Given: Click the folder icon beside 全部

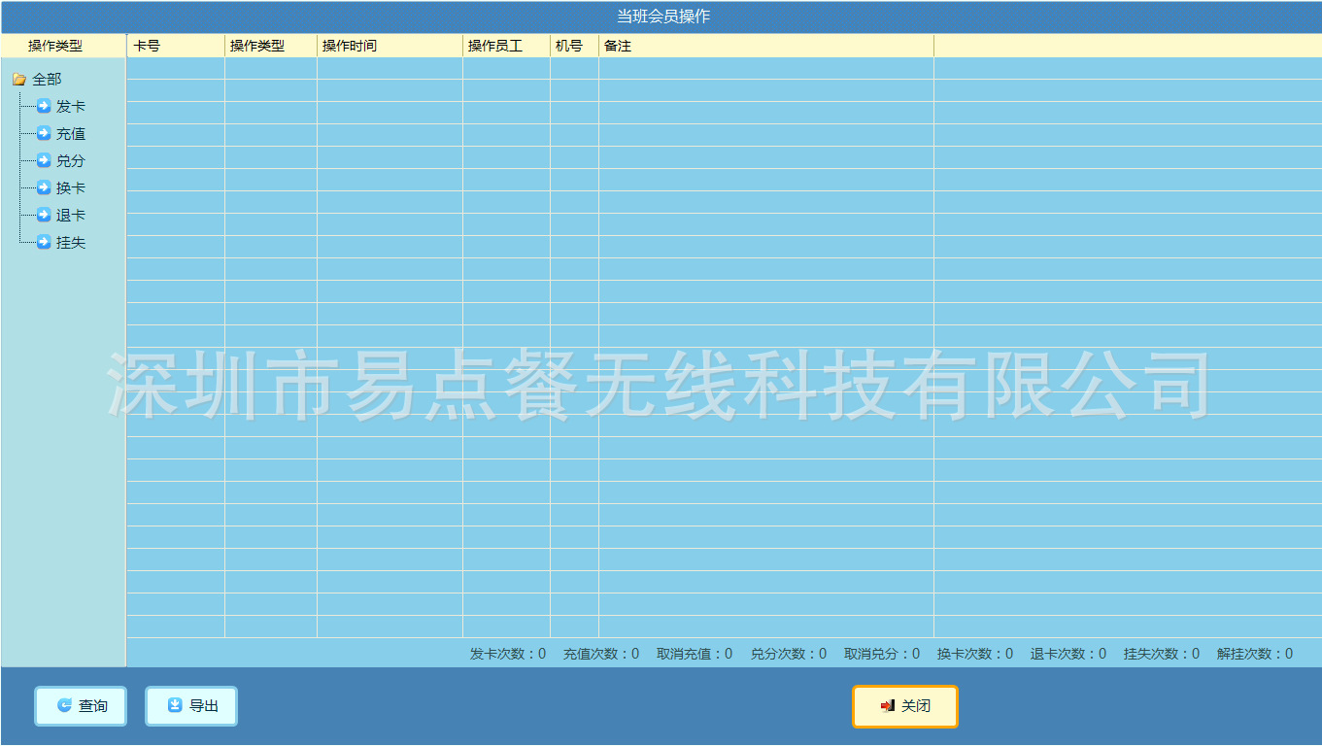Looking at the screenshot, I should point(19,80).
